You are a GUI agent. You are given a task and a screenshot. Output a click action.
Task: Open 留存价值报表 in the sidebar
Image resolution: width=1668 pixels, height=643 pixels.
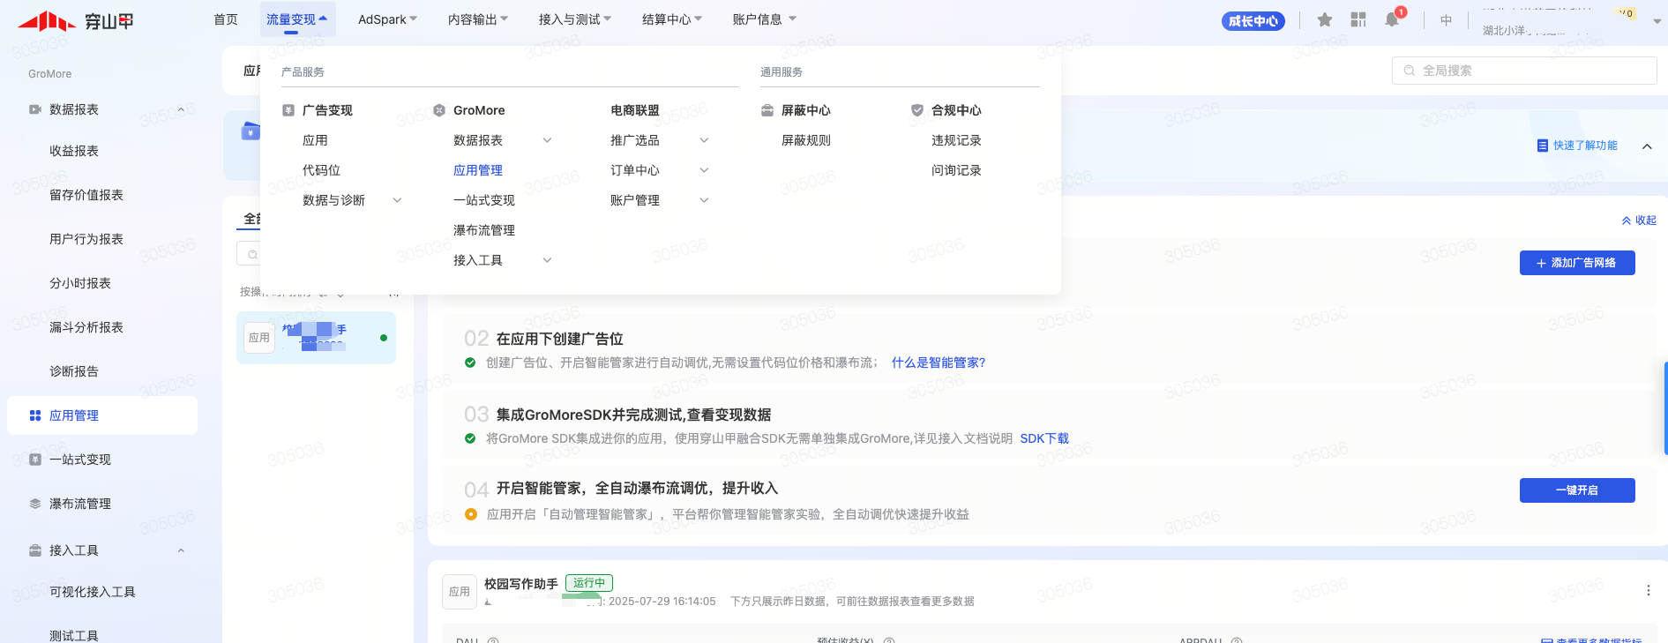[x=86, y=195]
